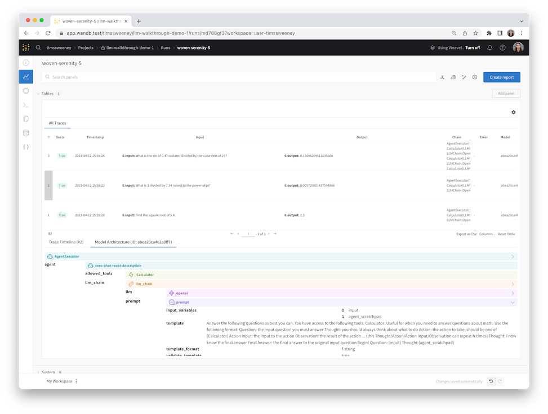Click the workspace settings gear beside Create report
548x414 pixels.
tap(475, 77)
